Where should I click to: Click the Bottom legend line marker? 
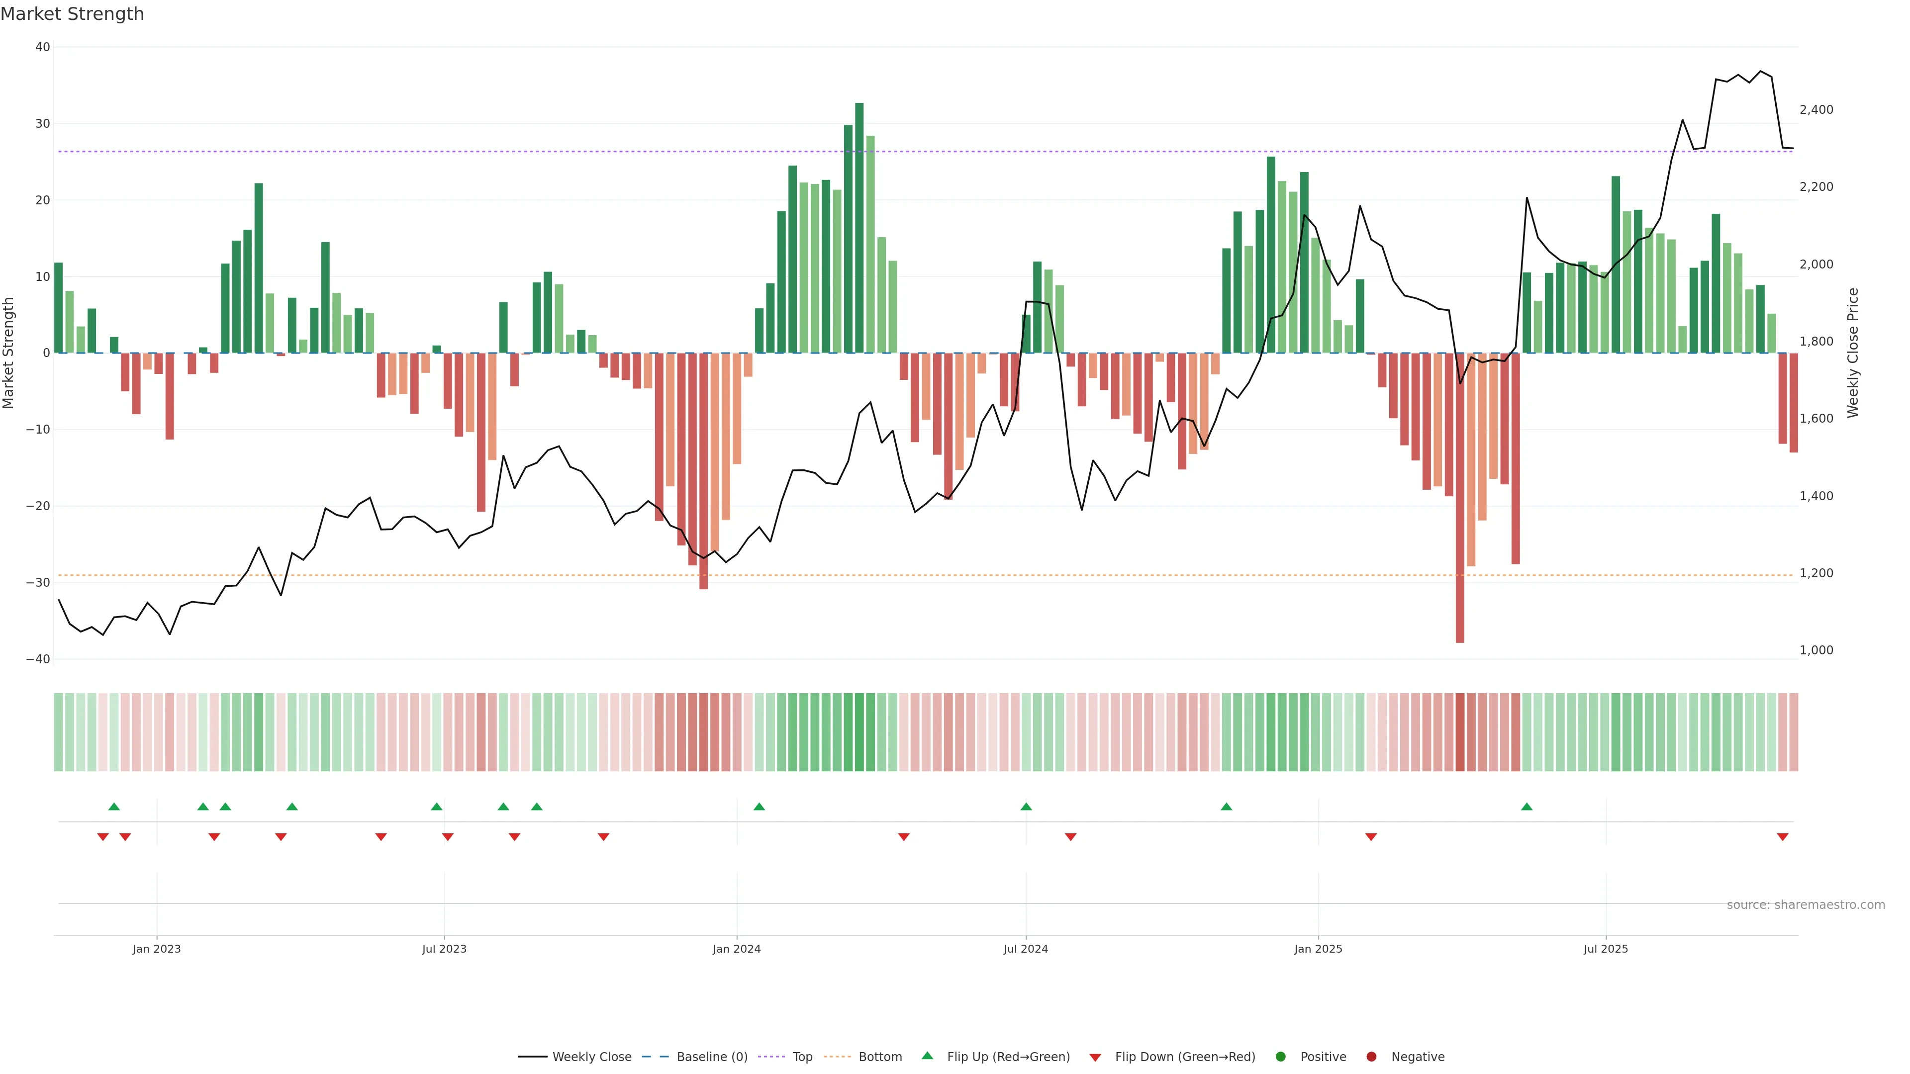coord(837,1056)
